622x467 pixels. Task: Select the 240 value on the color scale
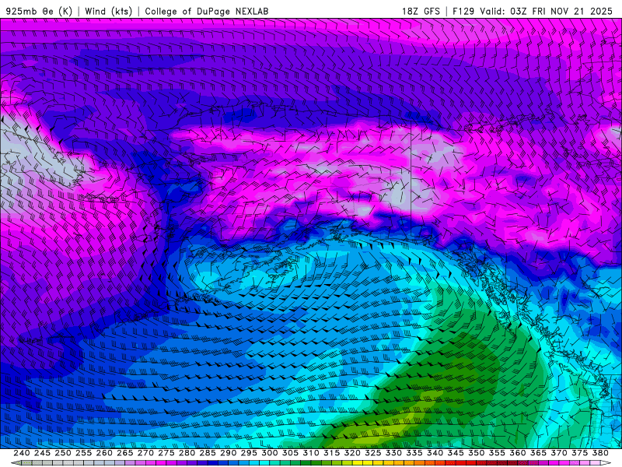pyautogui.click(x=21, y=453)
